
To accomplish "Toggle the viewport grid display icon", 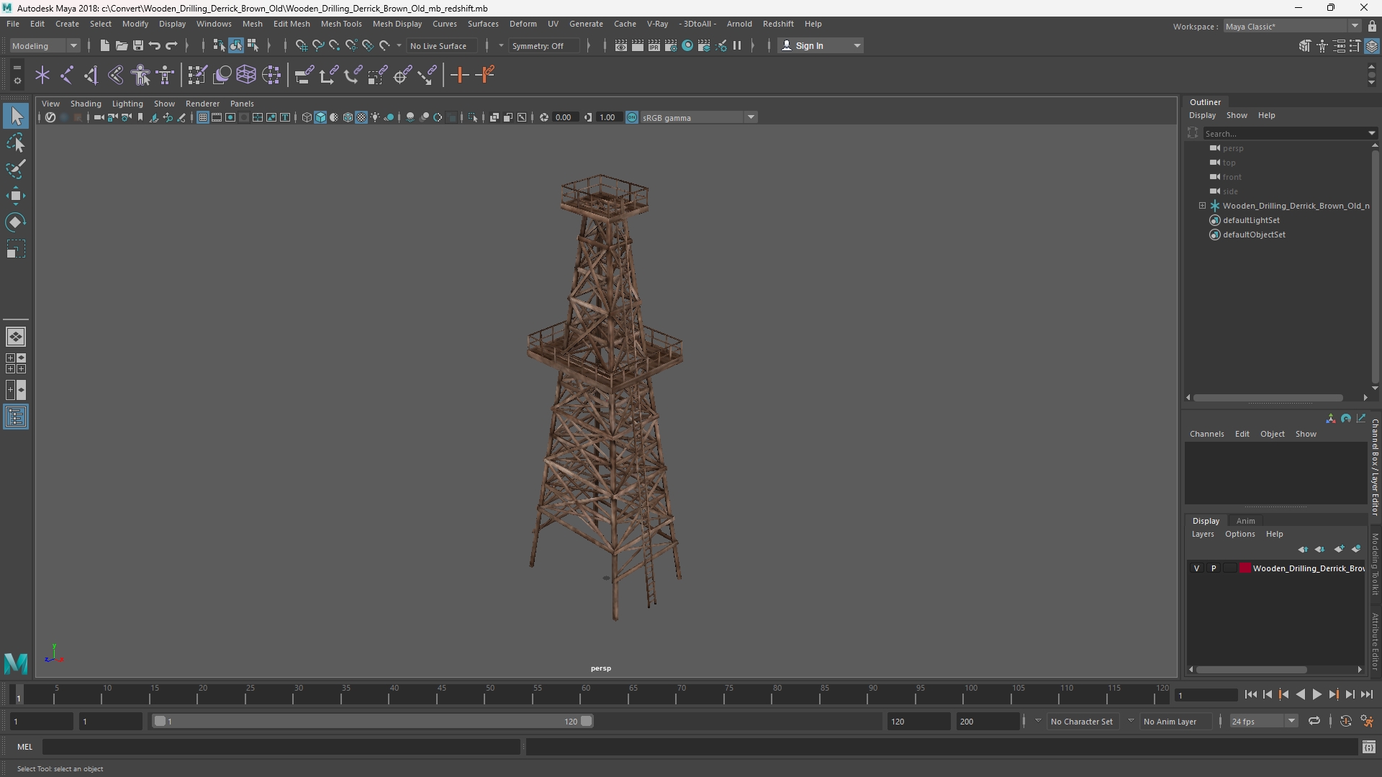I will pos(203,117).
